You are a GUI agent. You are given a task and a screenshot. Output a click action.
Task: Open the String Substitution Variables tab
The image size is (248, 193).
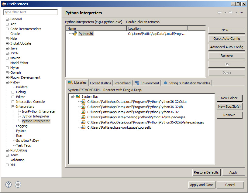click(187, 83)
